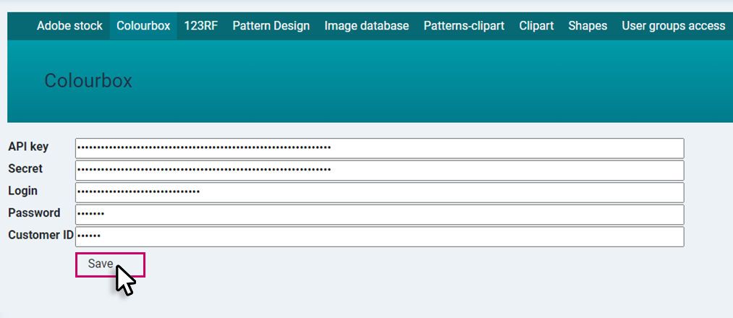Open the User groups access tab
This screenshot has width=733, height=318.
click(673, 26)
